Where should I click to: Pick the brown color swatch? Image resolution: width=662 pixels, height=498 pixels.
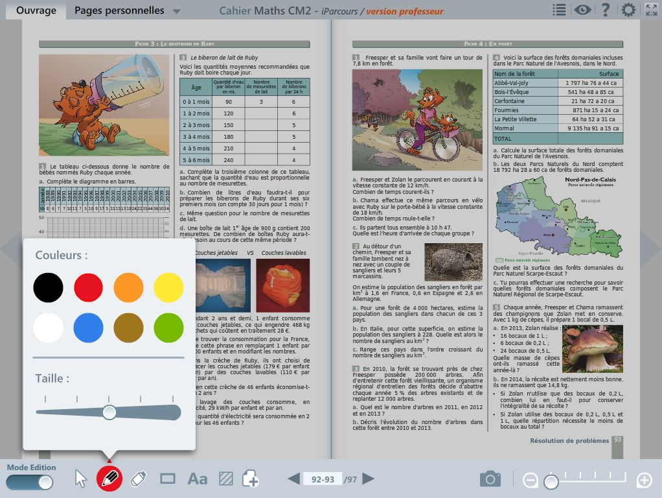(128, 327)
